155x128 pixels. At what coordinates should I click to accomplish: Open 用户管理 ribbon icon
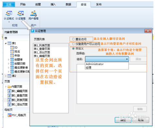34,13
